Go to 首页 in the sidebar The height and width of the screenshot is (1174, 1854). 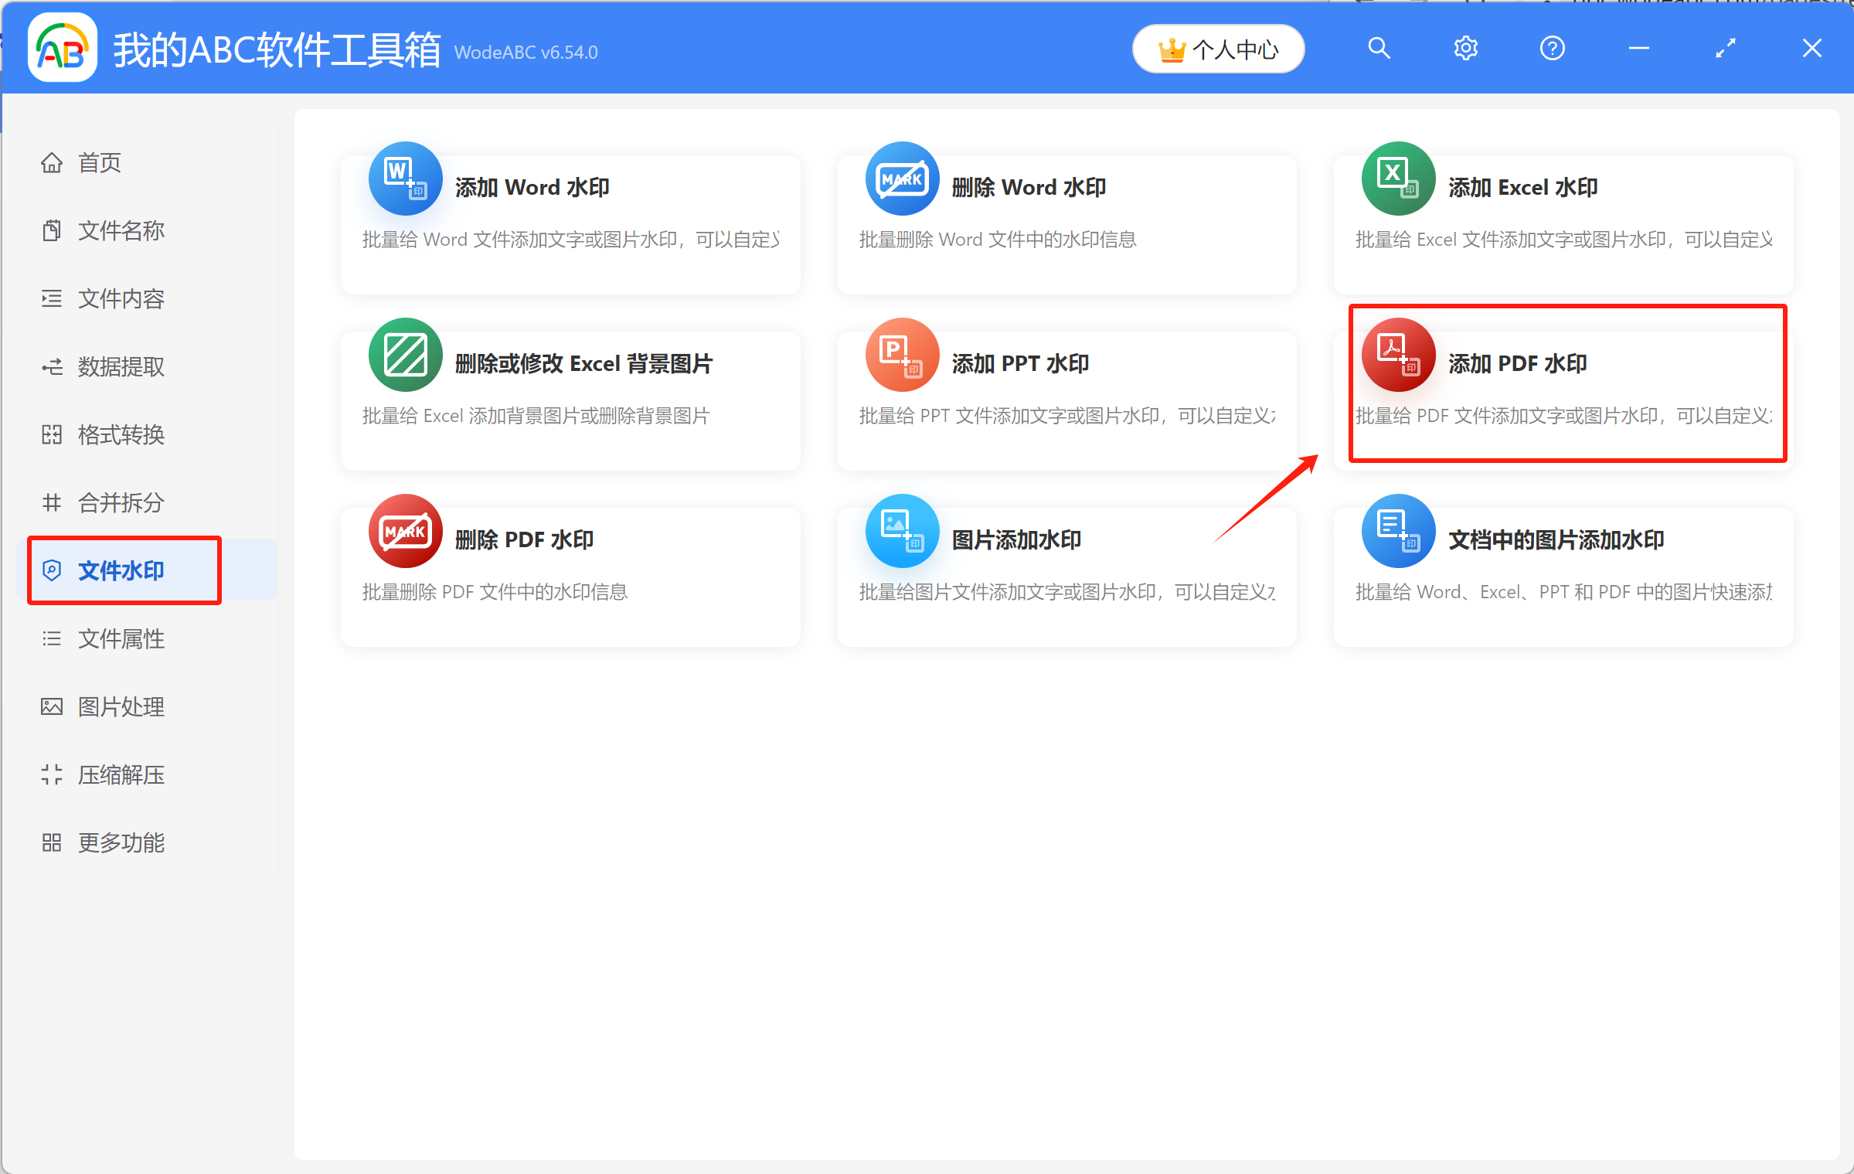(99, 163)
